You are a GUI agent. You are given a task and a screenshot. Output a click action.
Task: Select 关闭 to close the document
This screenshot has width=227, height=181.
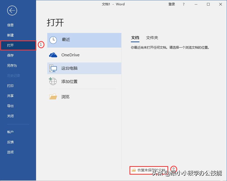[x=10, y=116]
